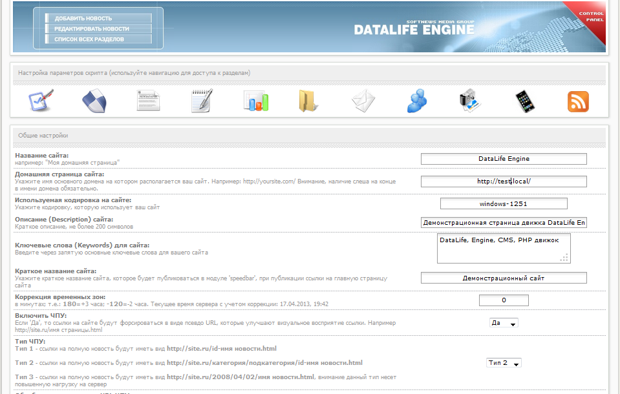Click the 'Домашняя страница сайта:' label
This screenshot has width=620, height=394.
tap(59, 174)
